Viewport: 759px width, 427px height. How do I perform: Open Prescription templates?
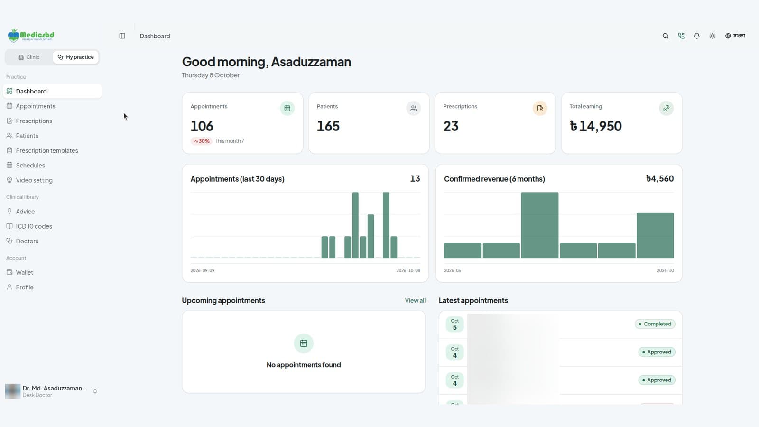[x=52, y=150]
